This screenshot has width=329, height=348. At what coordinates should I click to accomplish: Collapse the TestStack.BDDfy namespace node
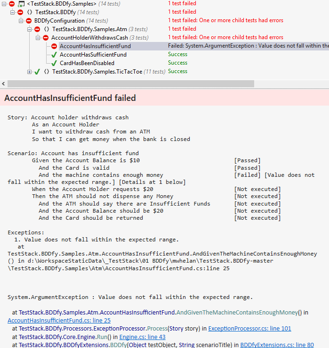pyautogui.click(x=12, y=12)
